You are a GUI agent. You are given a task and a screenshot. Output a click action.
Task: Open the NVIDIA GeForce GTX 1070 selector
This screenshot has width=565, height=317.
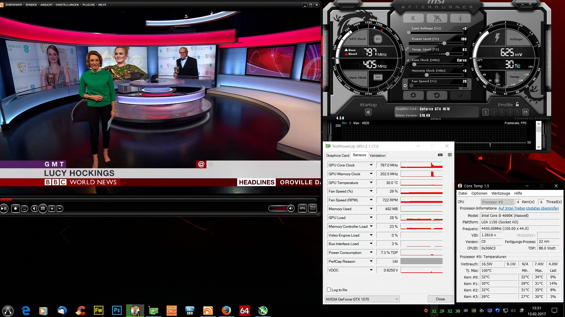(x=362, y=299)
